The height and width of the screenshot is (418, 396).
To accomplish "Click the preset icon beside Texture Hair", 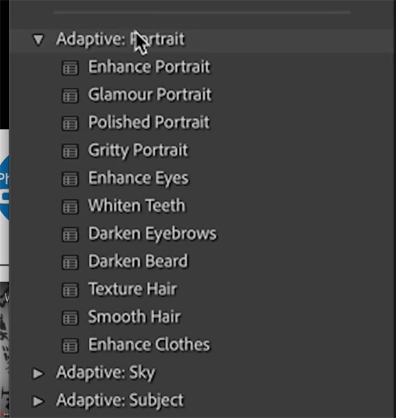I will [x=70, y=290].
